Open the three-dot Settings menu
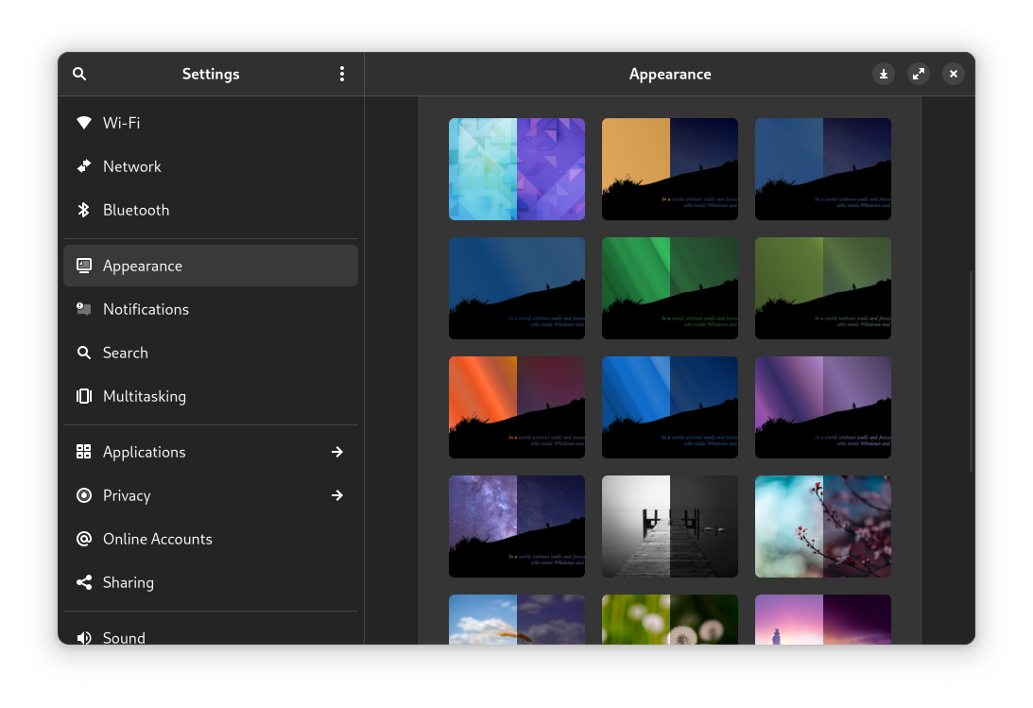 342,74
